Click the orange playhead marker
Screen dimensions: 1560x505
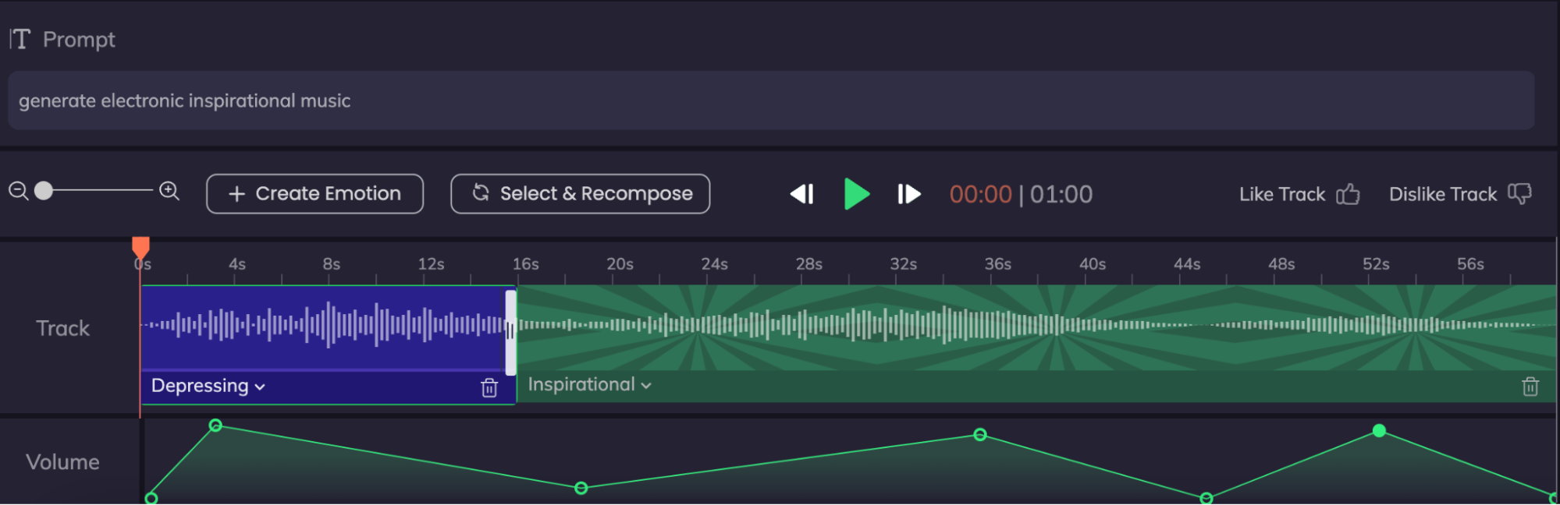pos(140,247)
